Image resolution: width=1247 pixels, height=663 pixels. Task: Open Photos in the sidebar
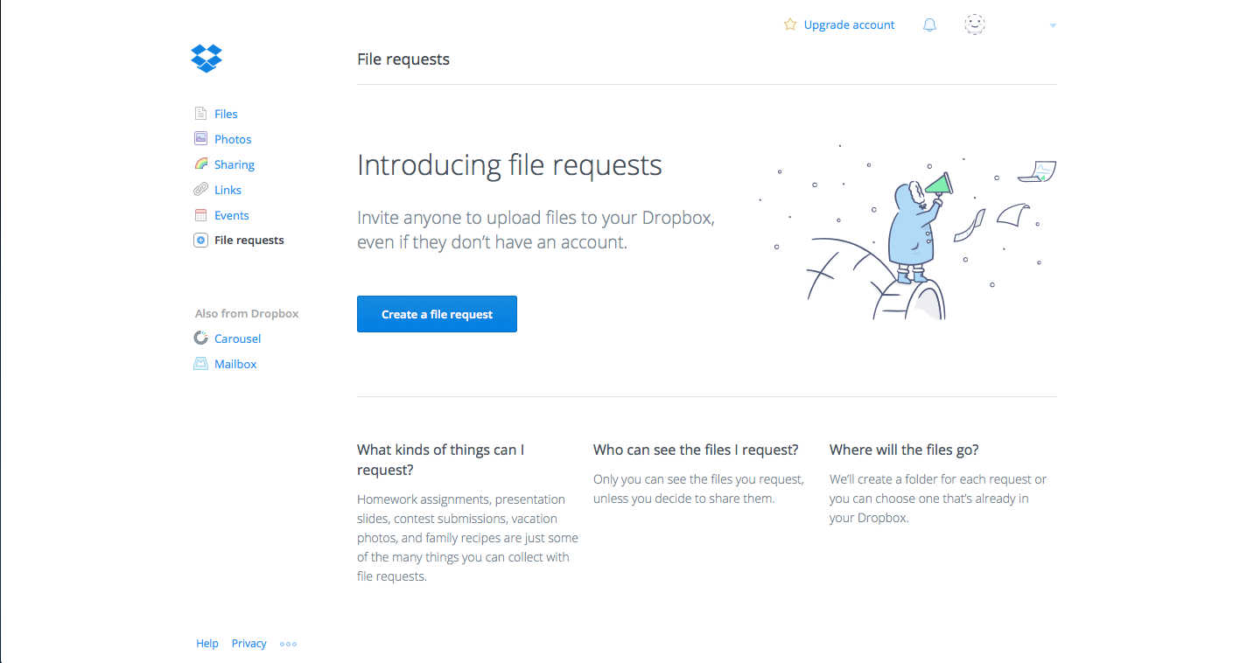[233, 139]
